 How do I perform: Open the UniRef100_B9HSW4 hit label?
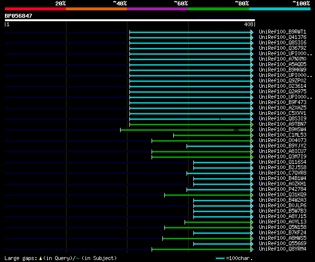283,129
